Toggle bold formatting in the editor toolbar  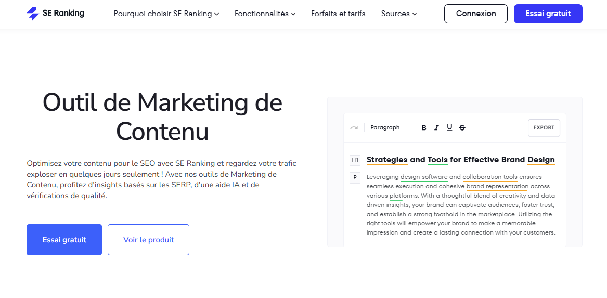[x=424, y=128]
